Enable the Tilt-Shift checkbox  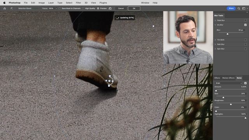tap(245, 40)
